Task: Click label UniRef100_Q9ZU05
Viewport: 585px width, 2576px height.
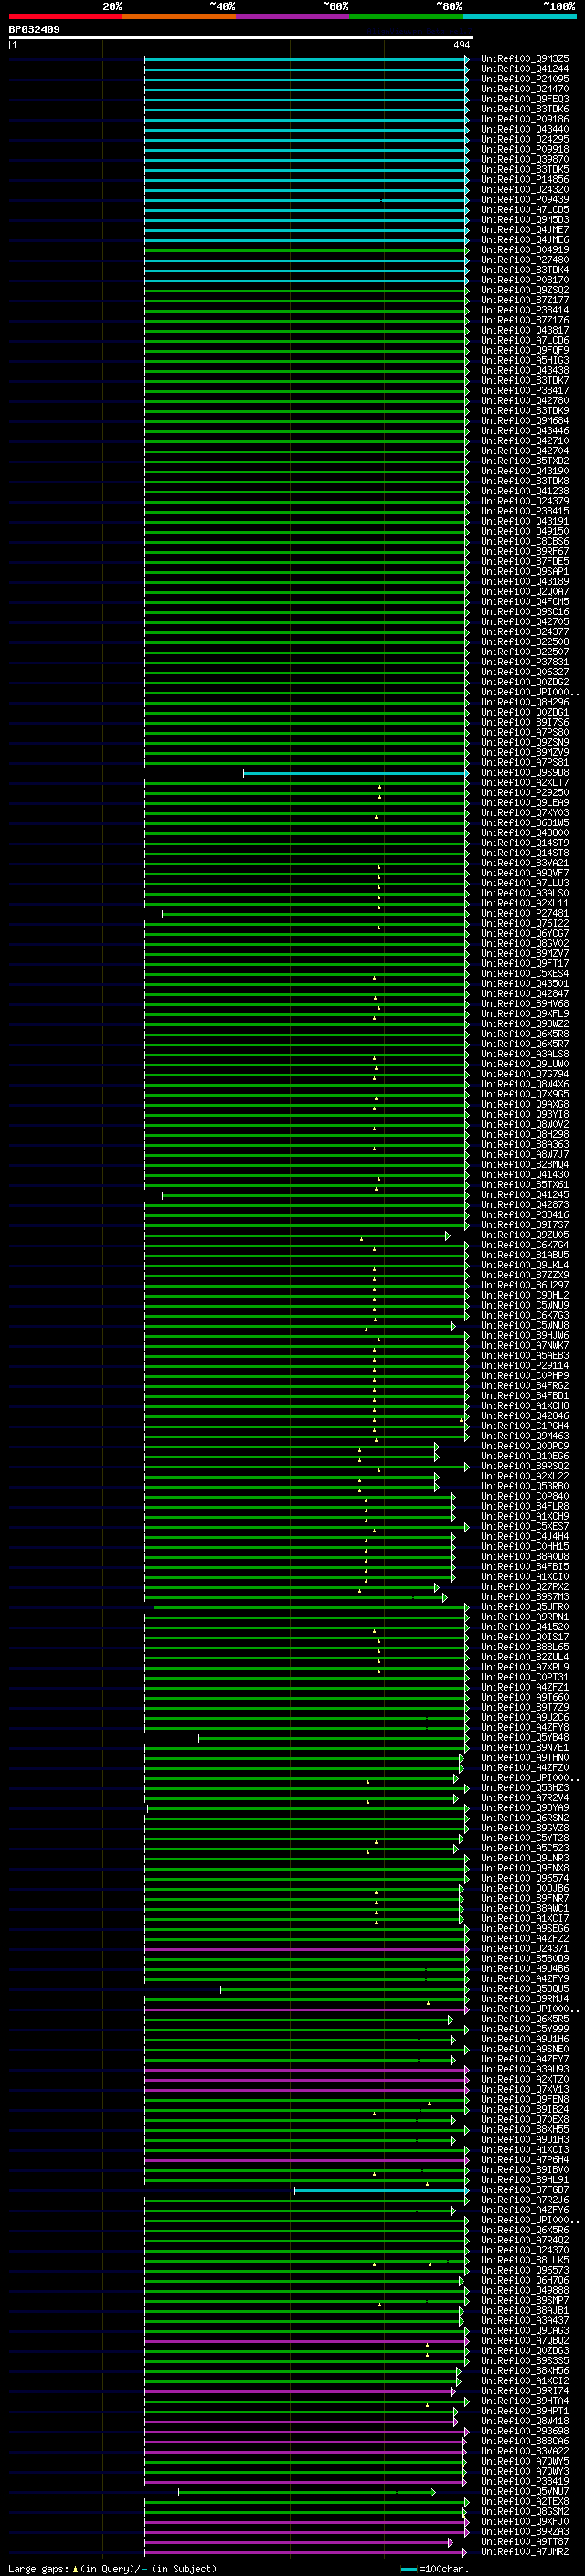Action: point(525,1235)
